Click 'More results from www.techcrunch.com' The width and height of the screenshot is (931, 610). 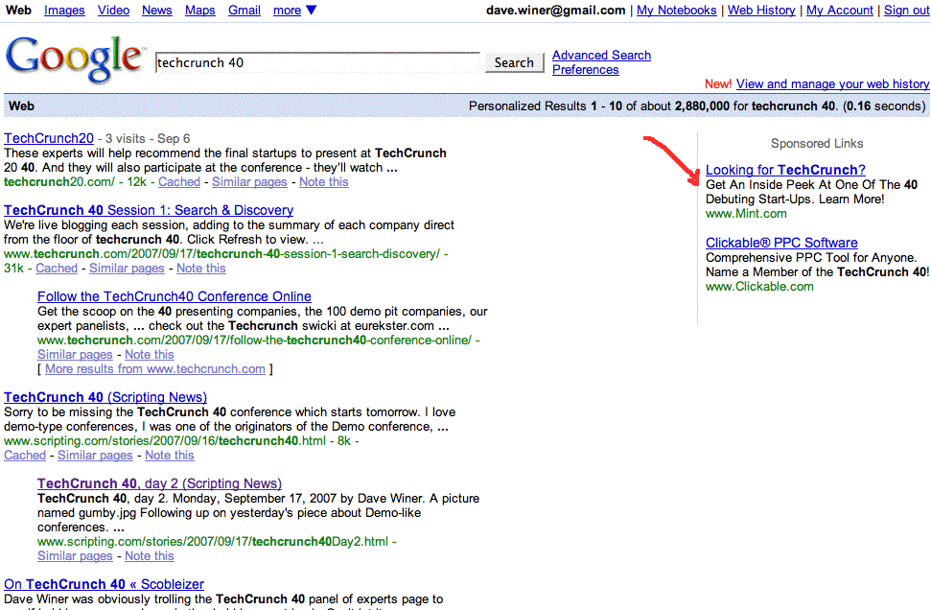coord(154,369)
